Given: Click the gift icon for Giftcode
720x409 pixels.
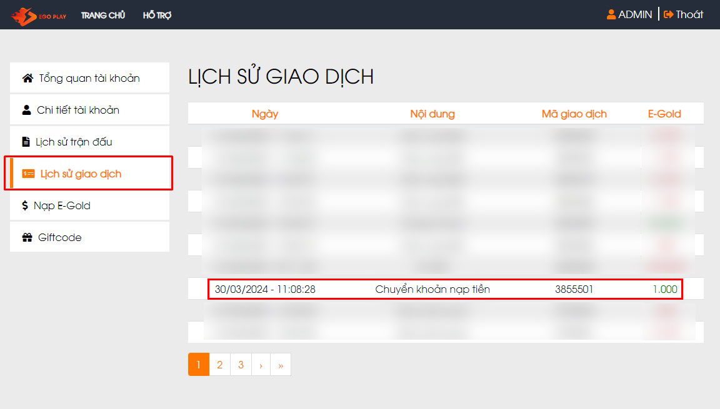Looking at the screenshot, I should click(x=27, y=237).
